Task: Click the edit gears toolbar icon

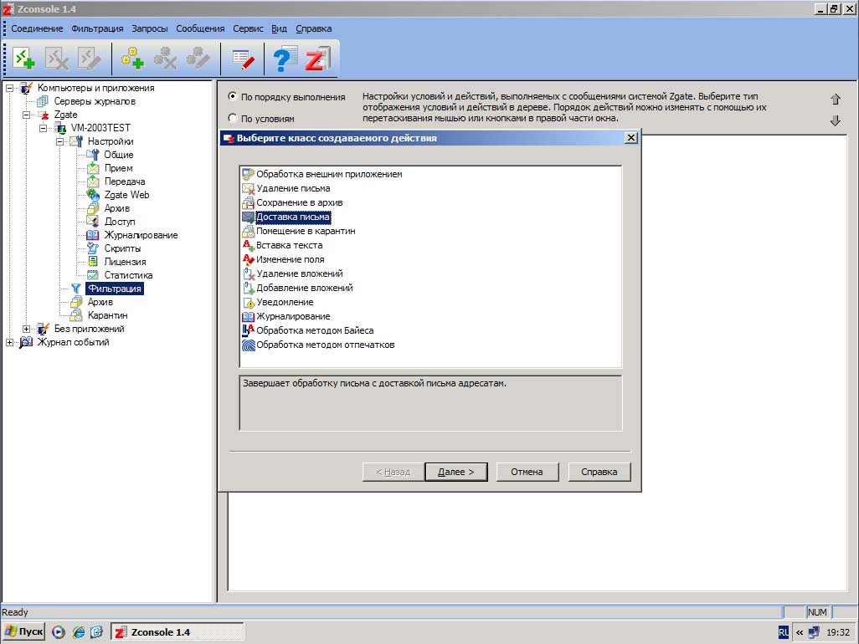Action: 198,59
